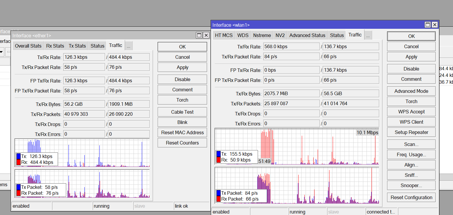
Task: Open the HT MCS tab
Action: click(x=224, y=35)
